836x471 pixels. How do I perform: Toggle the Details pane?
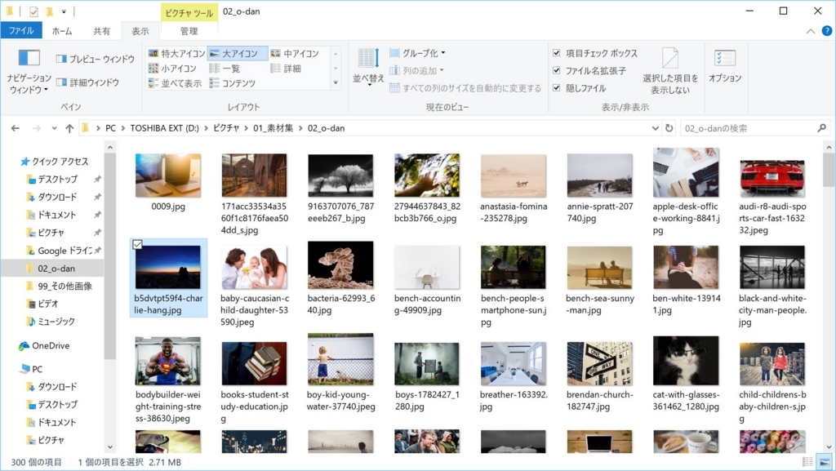pos(87,82)
